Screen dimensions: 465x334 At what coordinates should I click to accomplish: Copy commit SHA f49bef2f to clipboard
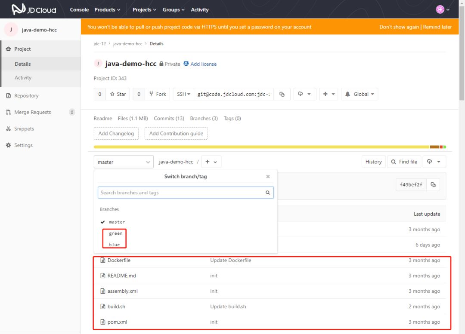(x=433, y=184)
